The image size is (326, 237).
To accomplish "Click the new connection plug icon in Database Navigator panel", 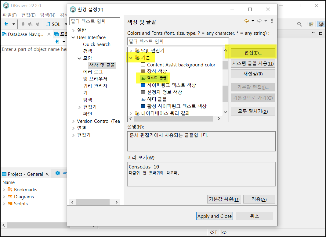I will pos(58,42).
